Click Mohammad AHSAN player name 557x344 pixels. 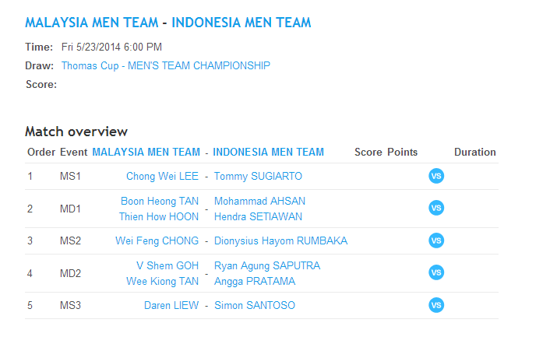tap(259, 202)
